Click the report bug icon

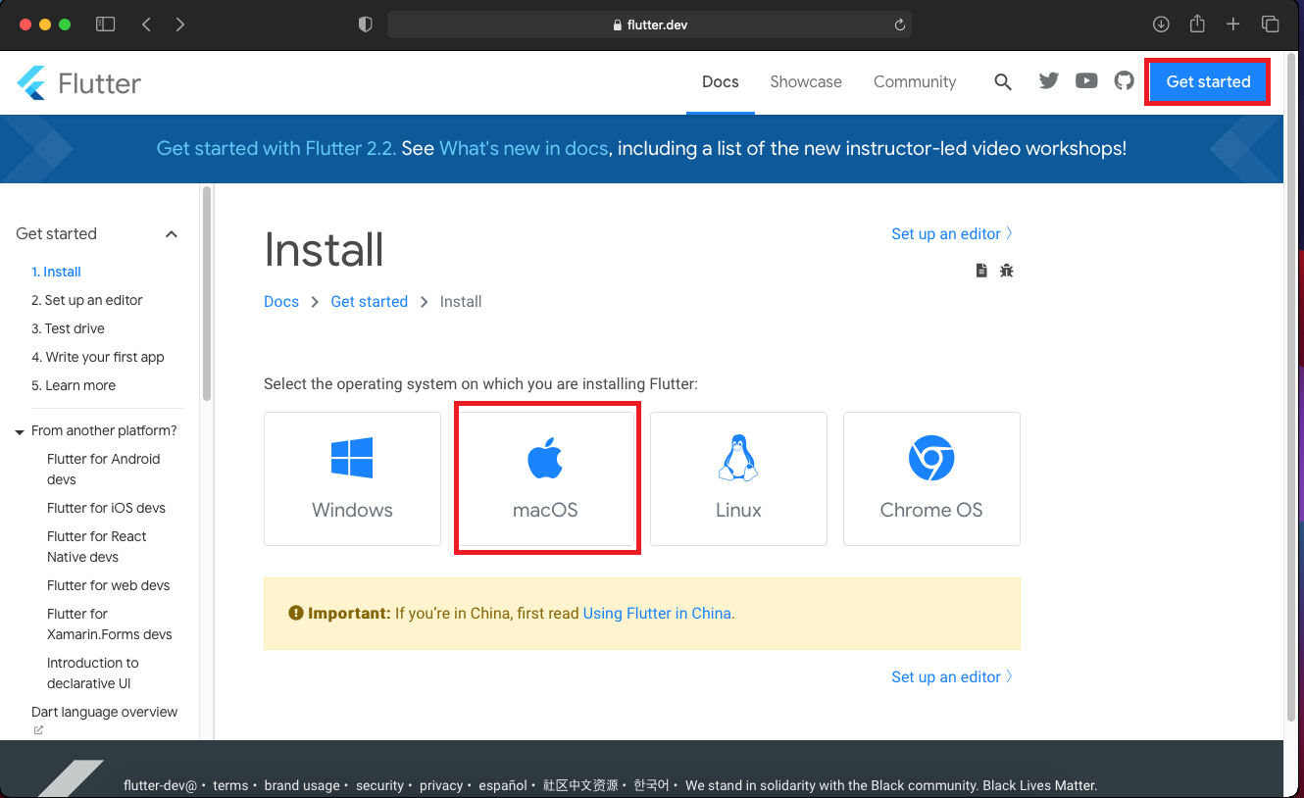pos(1006,271)
